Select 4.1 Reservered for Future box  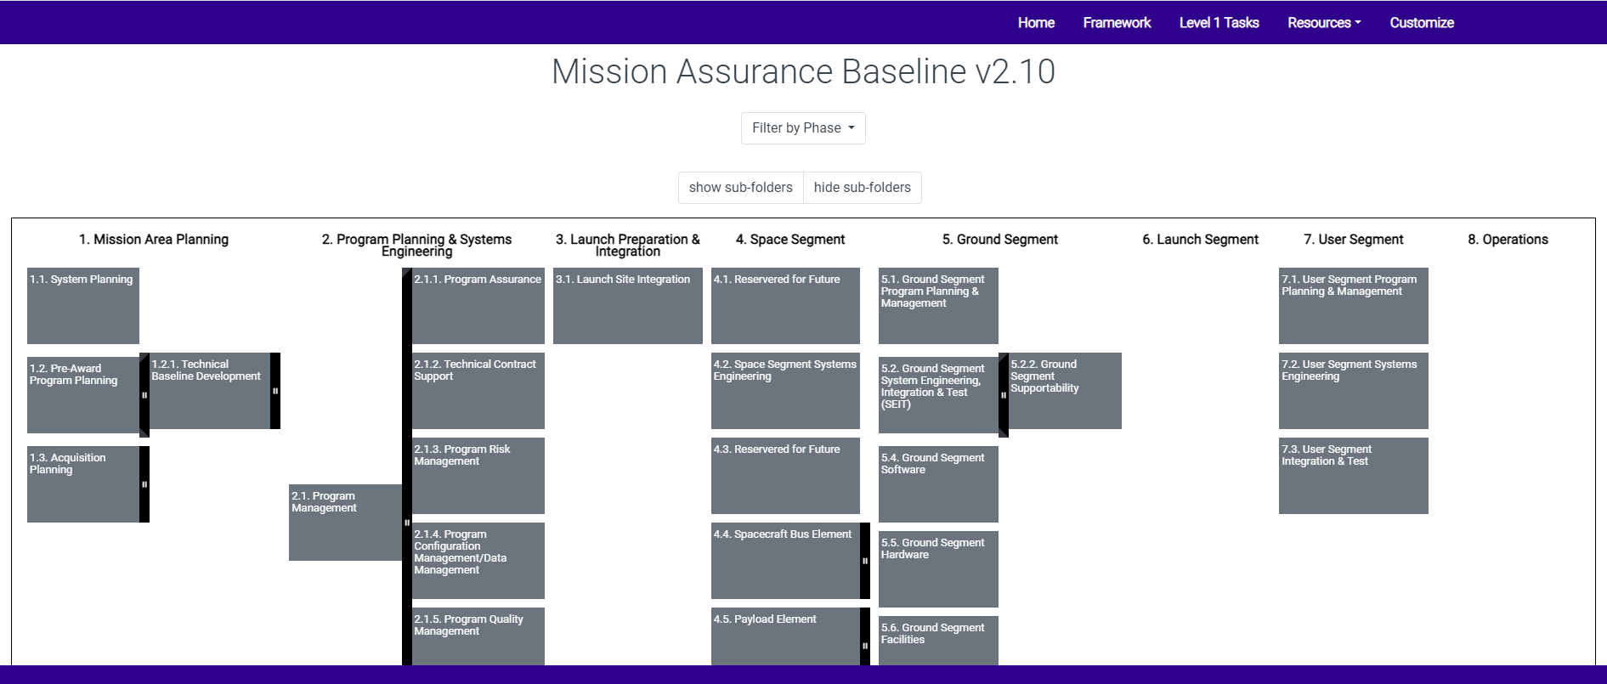tap(785, 306)
